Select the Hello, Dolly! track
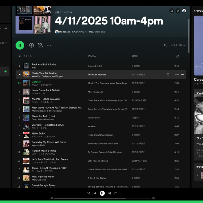 tap(39, 133)
